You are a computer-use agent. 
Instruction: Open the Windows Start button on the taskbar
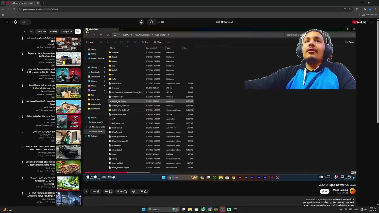(144, 209)
